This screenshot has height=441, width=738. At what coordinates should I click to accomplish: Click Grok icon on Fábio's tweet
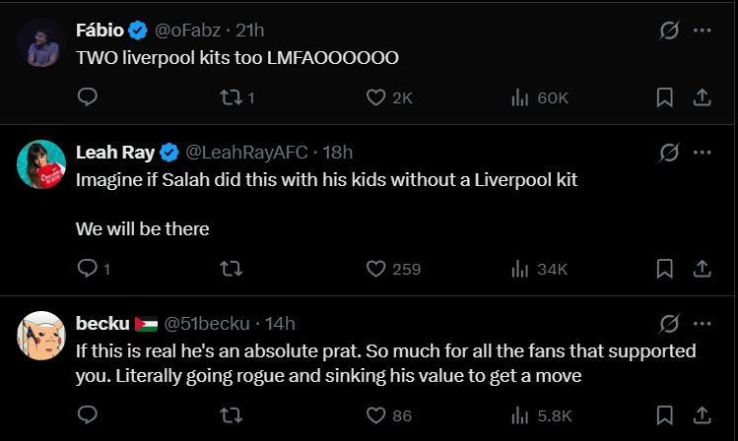pos(669,31)
